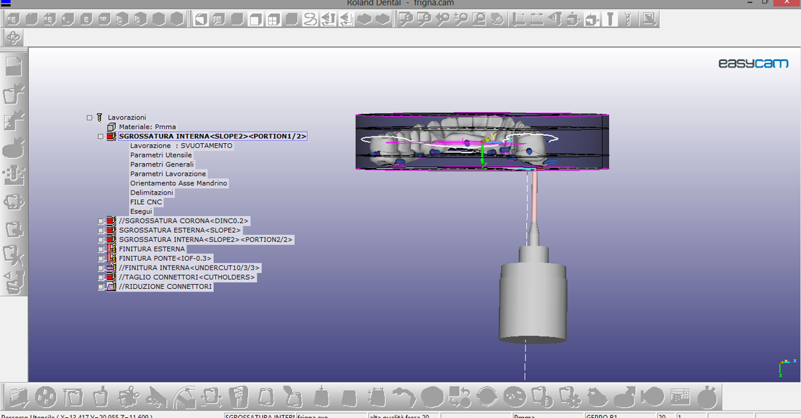Click Esegui to run the operation
The image size is (801, 418).
pyautogui.click(x=141, y=211)
